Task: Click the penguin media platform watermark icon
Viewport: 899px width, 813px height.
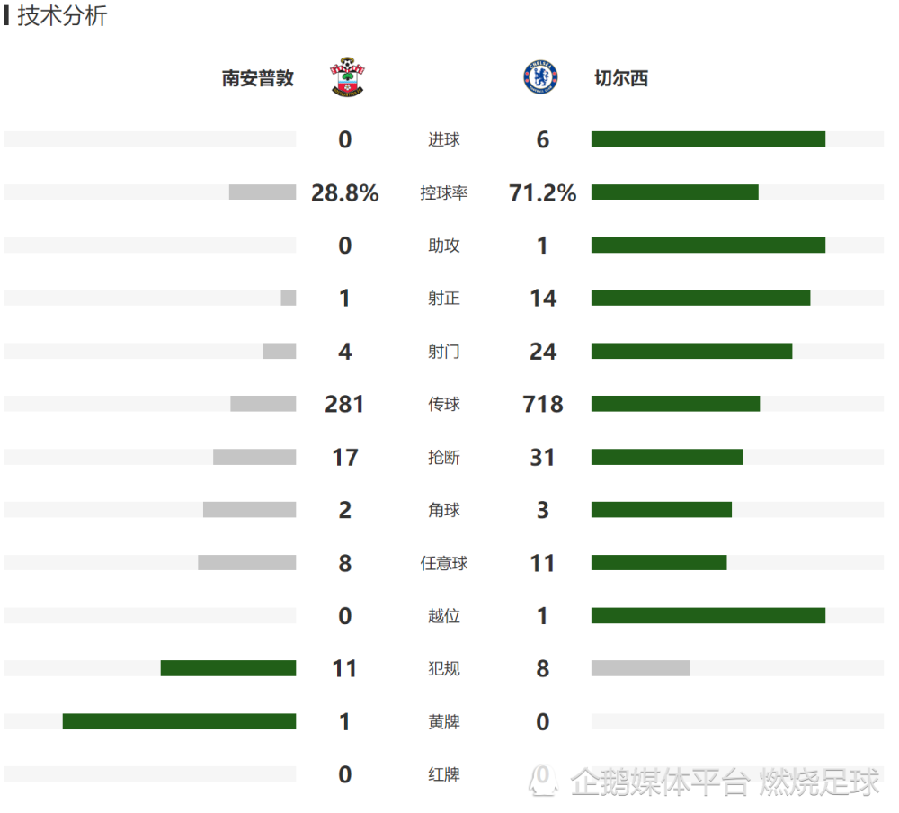Action: pyautogui.click(x=542, y=781)
